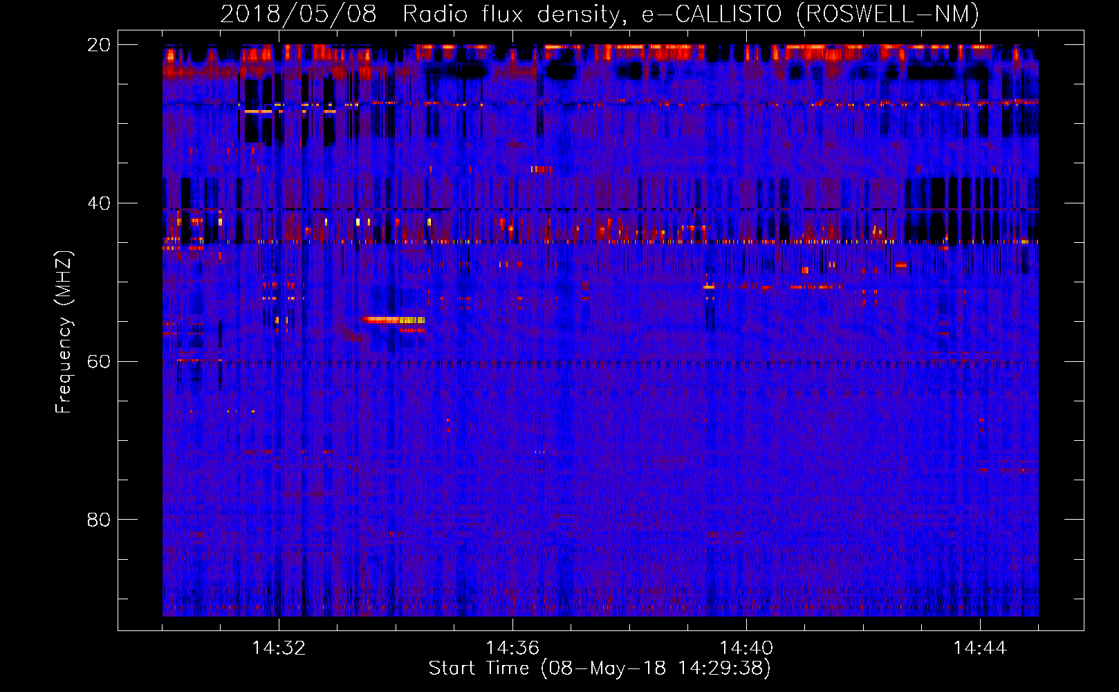Image resolution: width=1119 pixels, height=692 pixels.
Task: Click the '14:40' time axis label
Action: [x=746, y=648]
